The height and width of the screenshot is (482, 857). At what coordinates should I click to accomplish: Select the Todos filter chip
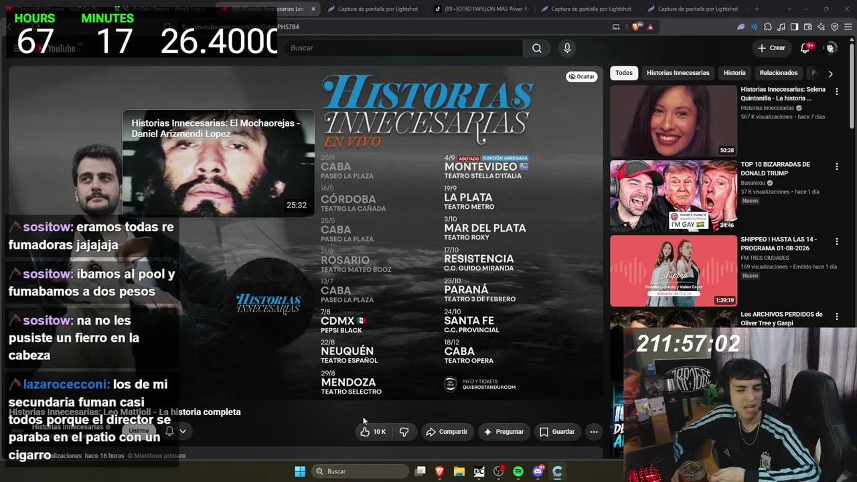point(624,73)
